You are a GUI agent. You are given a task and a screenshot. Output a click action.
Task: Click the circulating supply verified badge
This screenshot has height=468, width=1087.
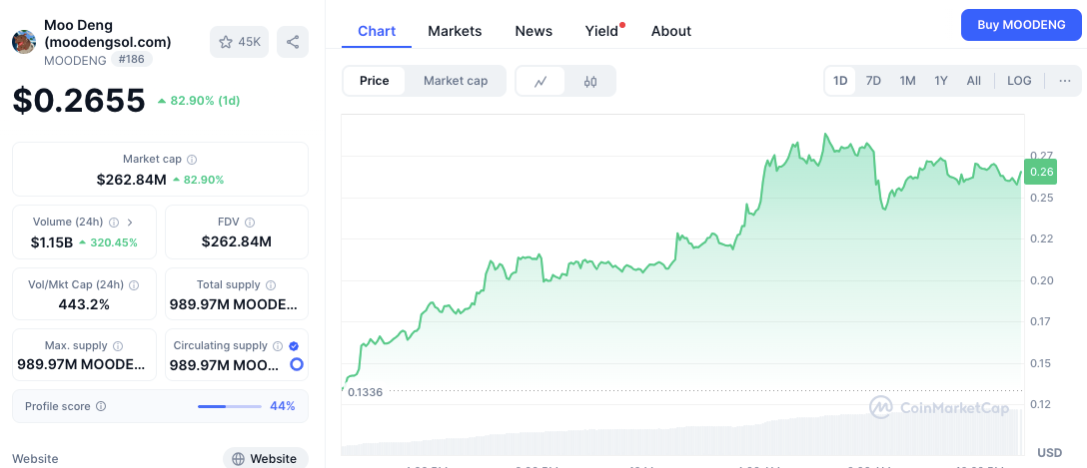[294, 345]
